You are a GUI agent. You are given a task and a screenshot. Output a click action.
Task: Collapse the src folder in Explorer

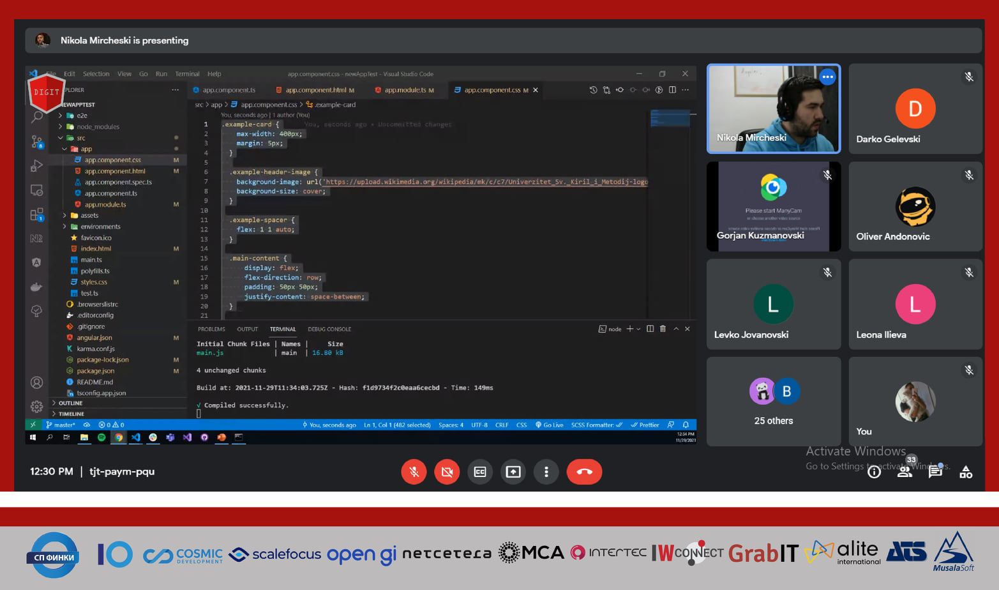[x=61, y=138]
